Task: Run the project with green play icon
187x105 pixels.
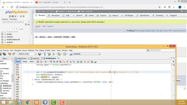Action: point(54,54)
